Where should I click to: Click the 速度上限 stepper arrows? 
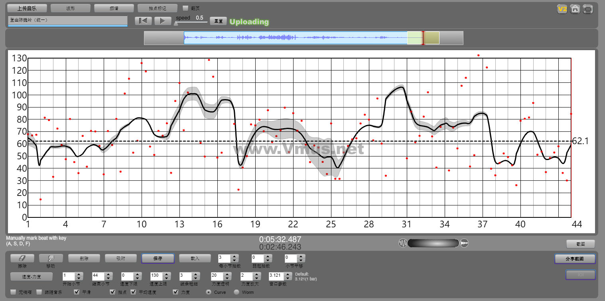(166, 276)
